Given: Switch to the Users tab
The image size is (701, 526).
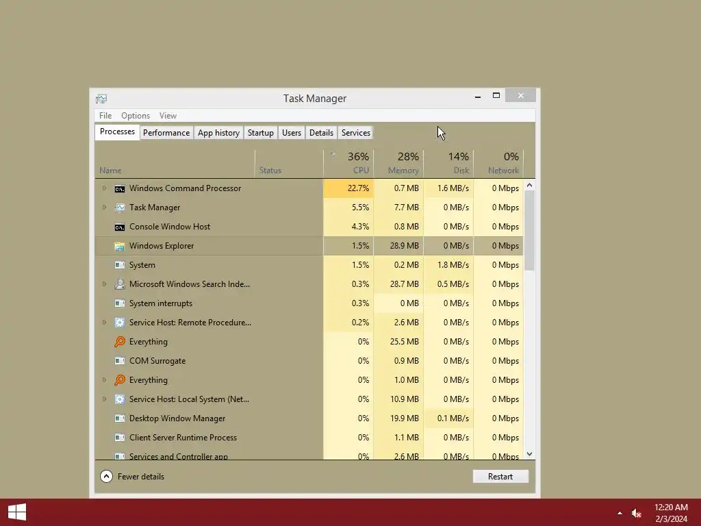Looking at the screenshot, I should [x=292, y=133].
